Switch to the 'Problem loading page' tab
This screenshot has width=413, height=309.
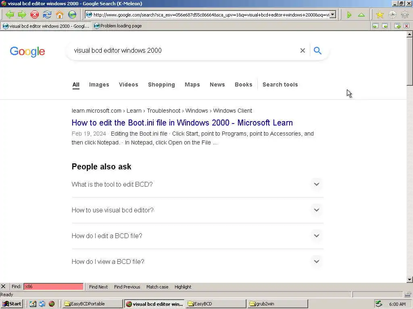(x=118, y=26)
